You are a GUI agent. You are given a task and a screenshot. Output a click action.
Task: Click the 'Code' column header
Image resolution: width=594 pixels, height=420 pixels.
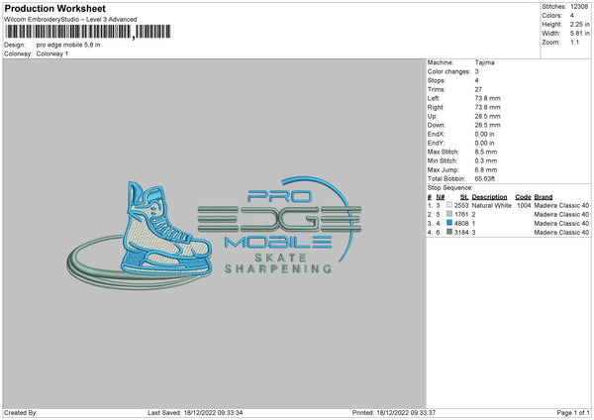(523, 197)
